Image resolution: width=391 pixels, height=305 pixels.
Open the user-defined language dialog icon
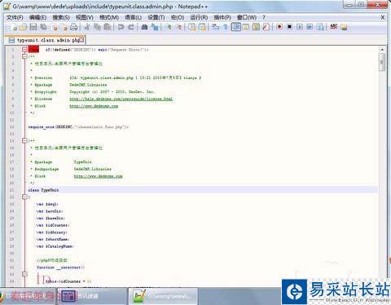246,27
